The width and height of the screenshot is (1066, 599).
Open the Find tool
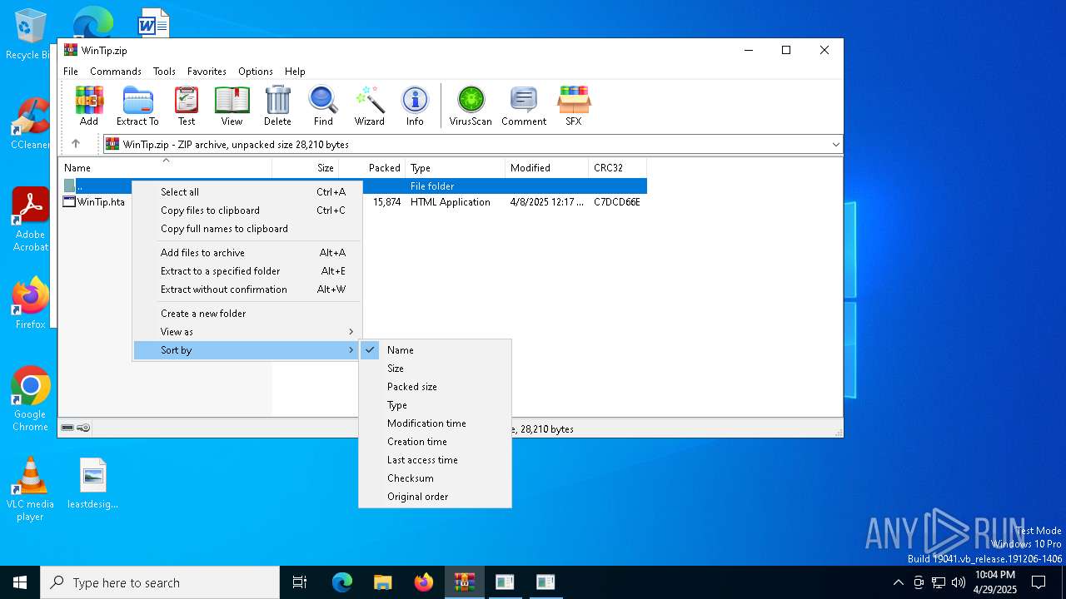[x=323, y=106]
